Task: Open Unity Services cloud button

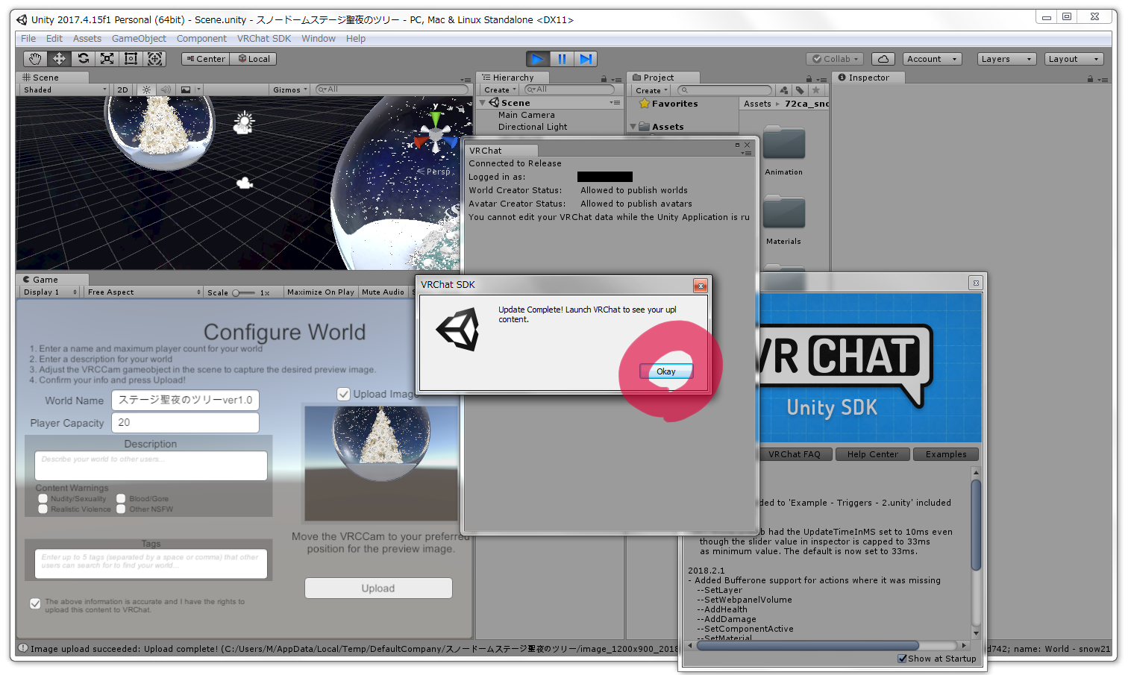Action: click(x=883, y=59)
